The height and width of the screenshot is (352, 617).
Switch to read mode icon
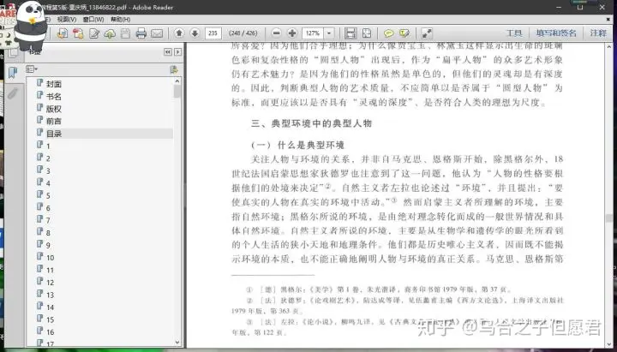[x=427, y=33]
